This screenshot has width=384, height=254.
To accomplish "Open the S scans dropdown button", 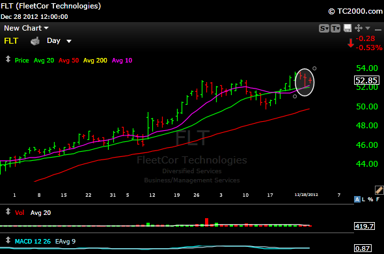I will point(323,29).
